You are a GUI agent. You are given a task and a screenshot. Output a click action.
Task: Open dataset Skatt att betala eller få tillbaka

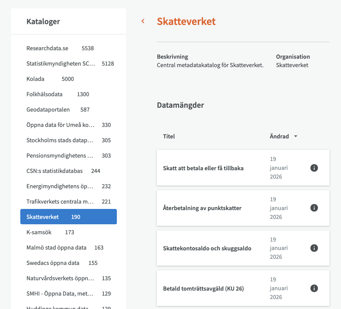[203, 168]
